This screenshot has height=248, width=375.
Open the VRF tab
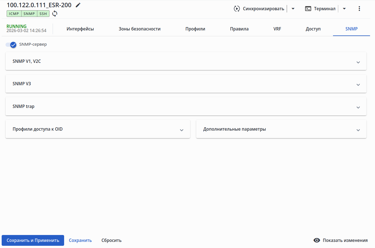pos(277,29)
